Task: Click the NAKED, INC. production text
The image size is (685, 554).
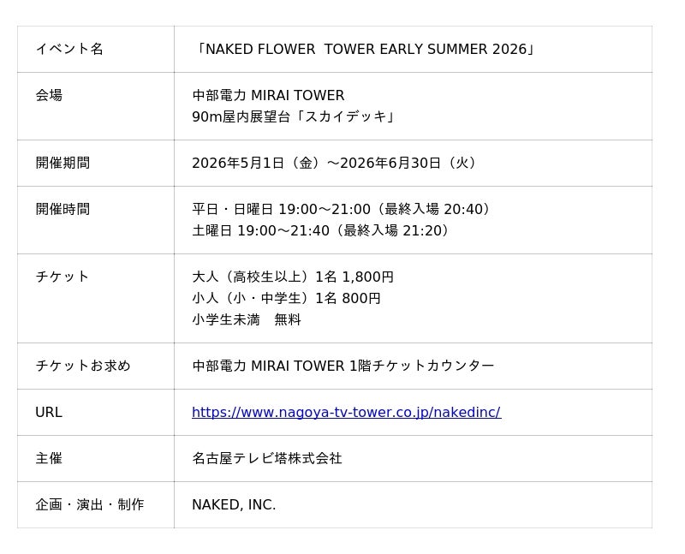Action: pos(234,504)
